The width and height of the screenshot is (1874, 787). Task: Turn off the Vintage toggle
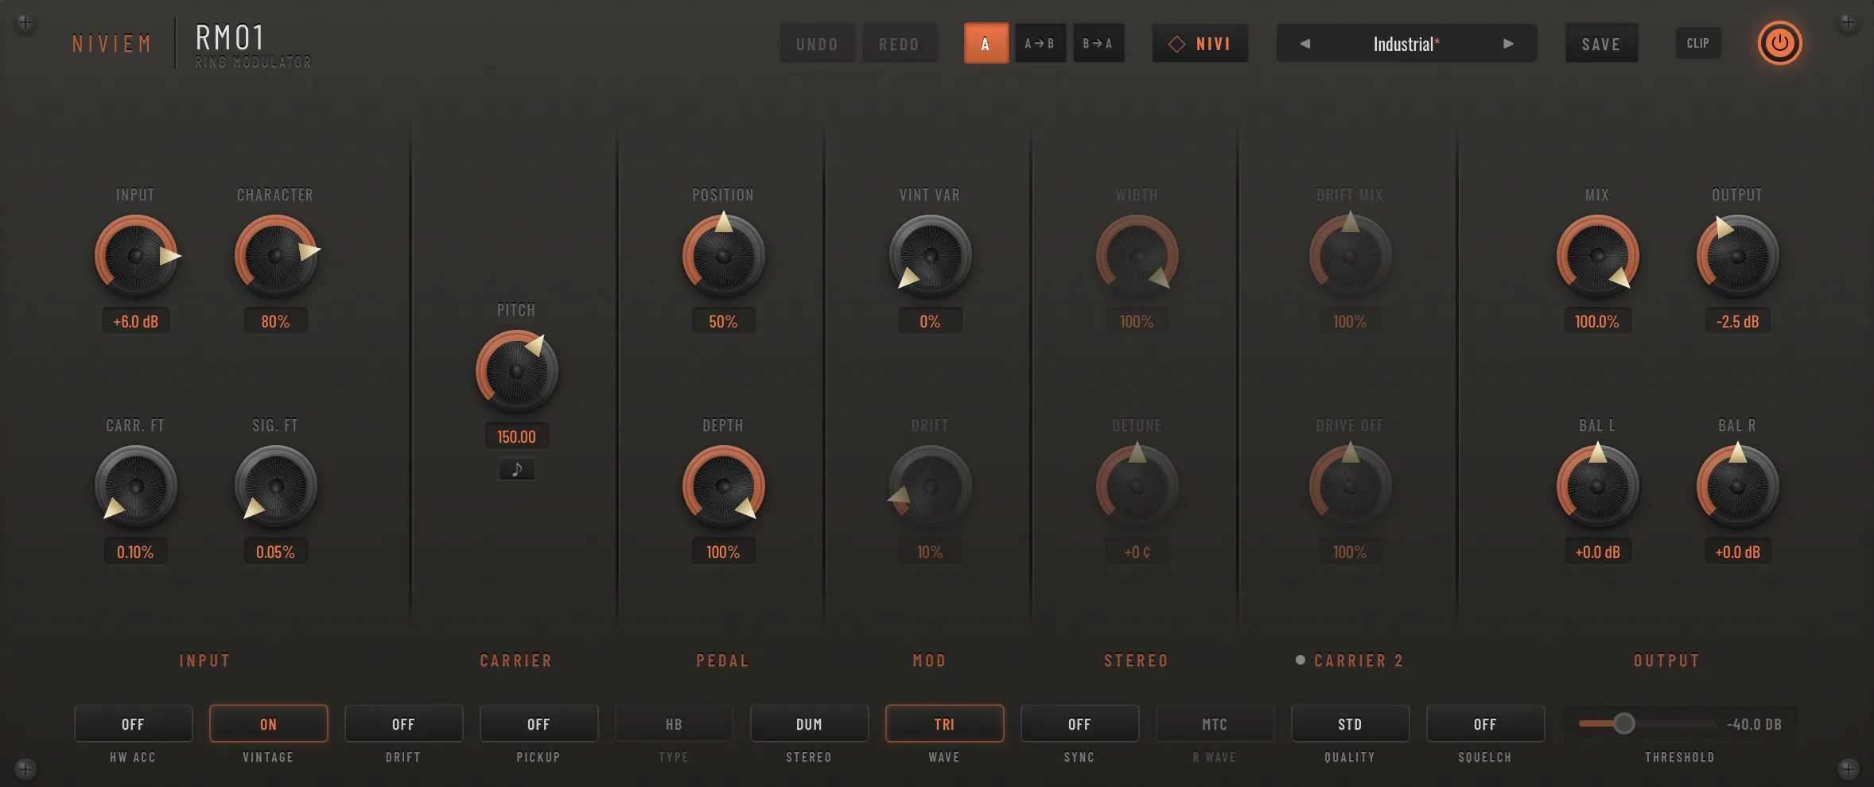pyautogui.click(x=268, y=723)
